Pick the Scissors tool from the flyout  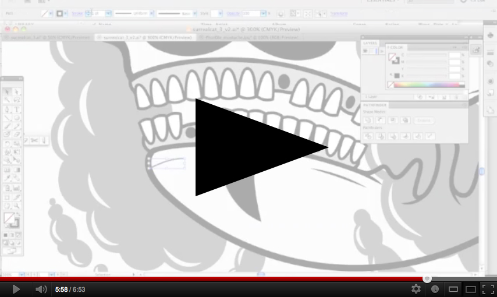pyautogui.click(x=34, y=140)
